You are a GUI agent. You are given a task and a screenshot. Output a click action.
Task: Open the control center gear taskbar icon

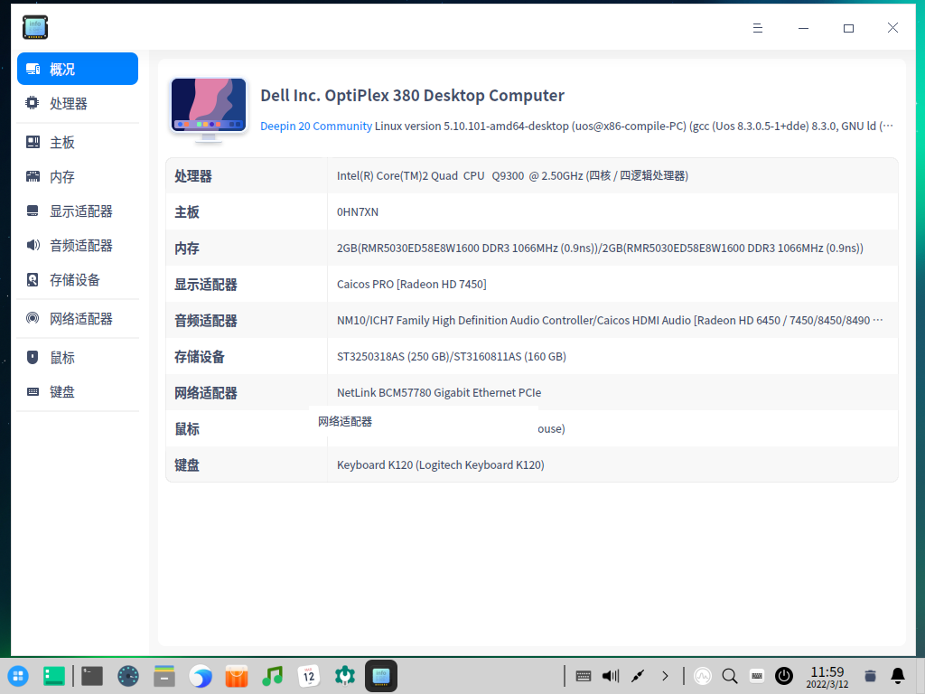[344, 676]
